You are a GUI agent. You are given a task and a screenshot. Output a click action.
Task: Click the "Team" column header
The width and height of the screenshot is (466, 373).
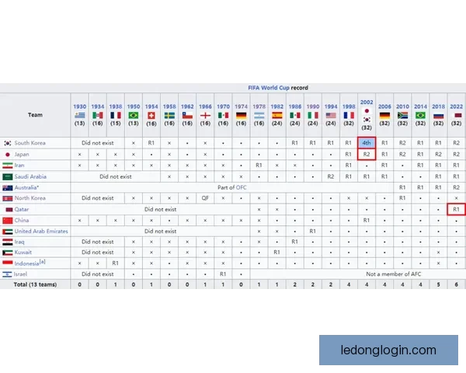coord(35,115)
